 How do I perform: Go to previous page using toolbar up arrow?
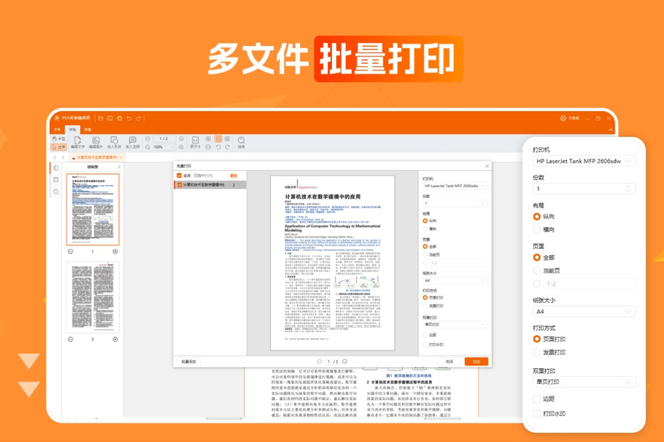tap(147, 139)
